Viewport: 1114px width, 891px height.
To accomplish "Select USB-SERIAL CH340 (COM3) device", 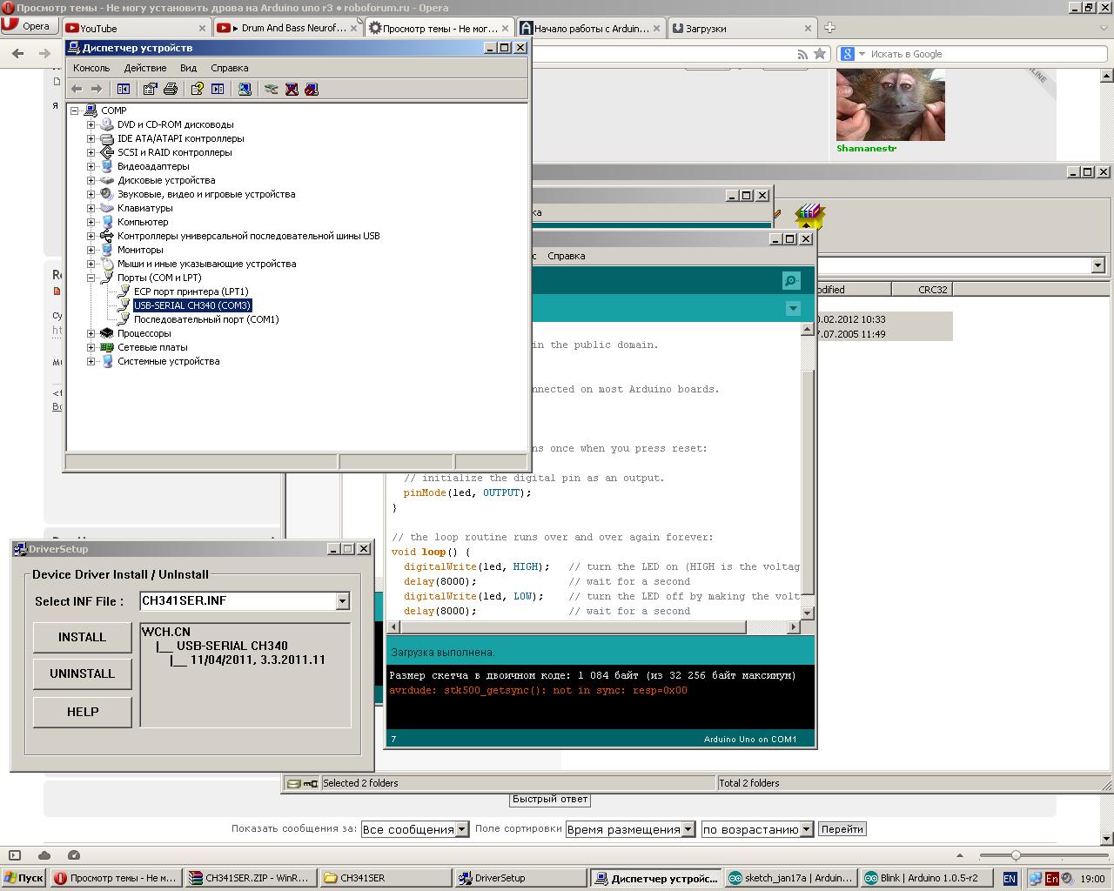I will pyautogui.click(x=191, y=305).
